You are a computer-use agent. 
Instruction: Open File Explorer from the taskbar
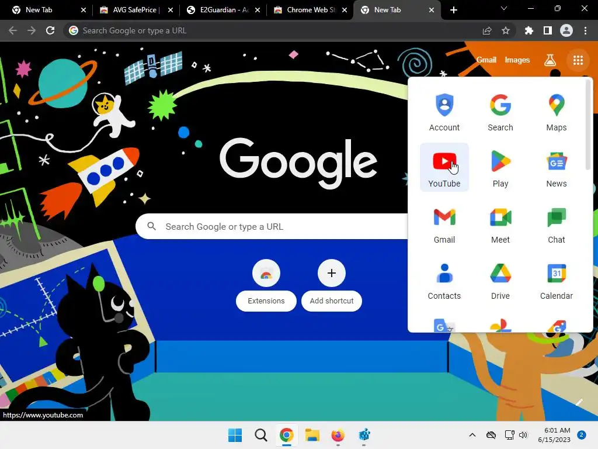click(x=312, y=435)
